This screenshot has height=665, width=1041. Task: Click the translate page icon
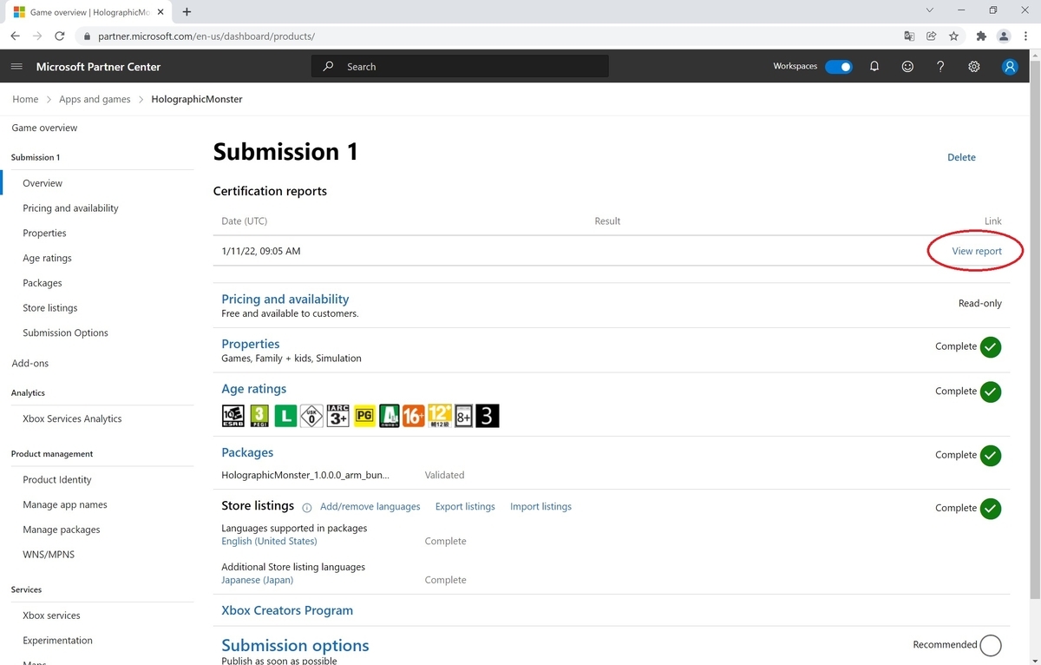909,36
